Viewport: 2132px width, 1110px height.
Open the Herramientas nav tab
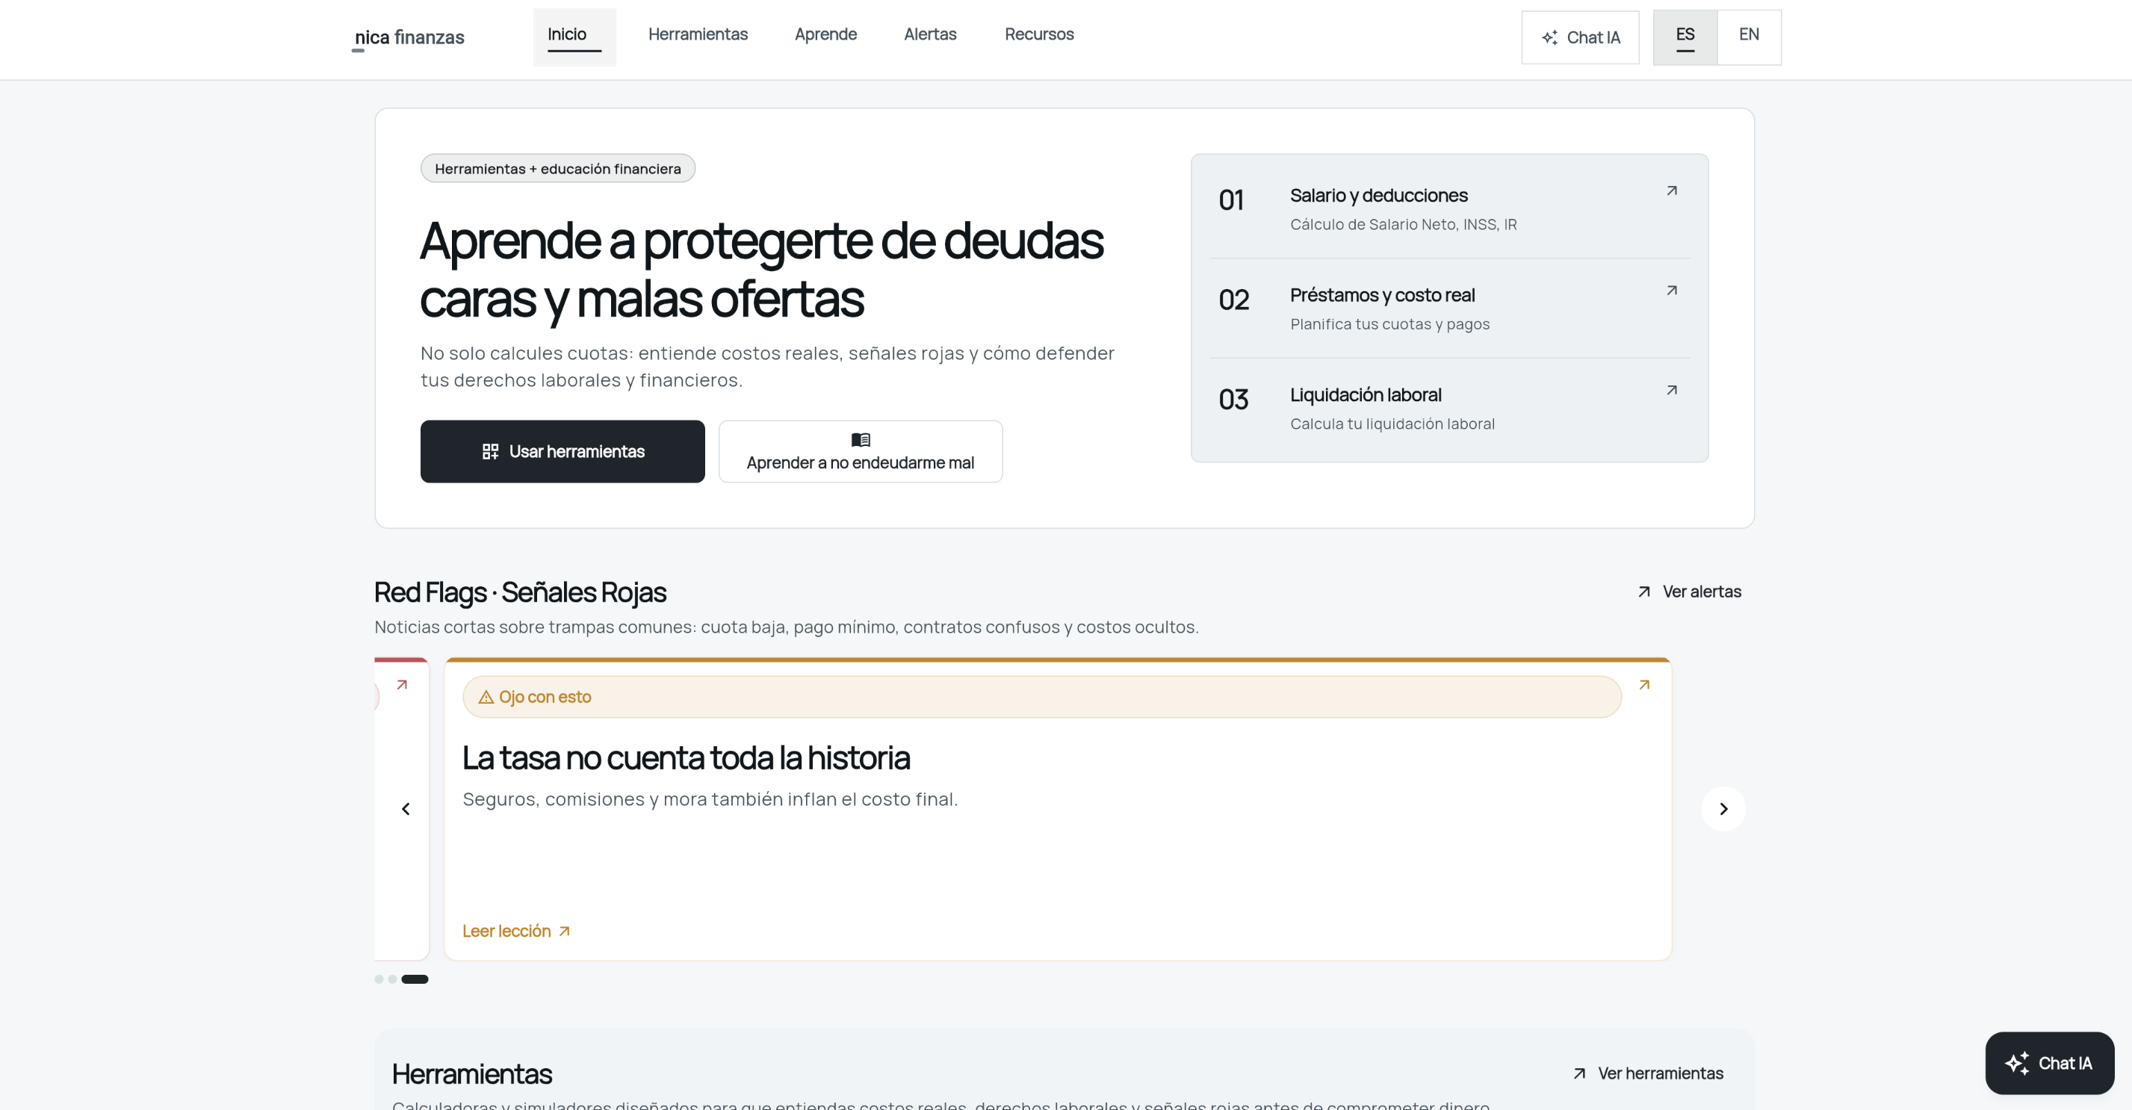pyautogui.click(x=697, y=35)
